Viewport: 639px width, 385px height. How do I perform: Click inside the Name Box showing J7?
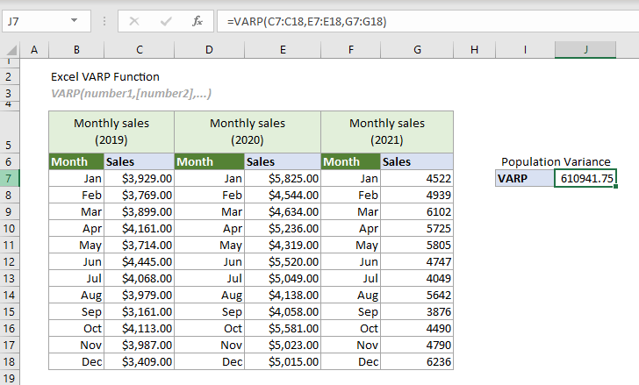tap(39, 20)
